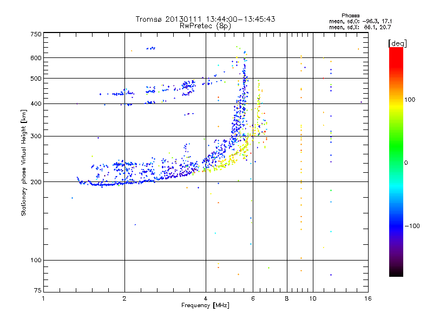Image resolution: width=433 pixels, height=325 pixels.
Task: Click the 'mean, sd,O: -96.3, 17.1' statistic
Action: [360, 21]
